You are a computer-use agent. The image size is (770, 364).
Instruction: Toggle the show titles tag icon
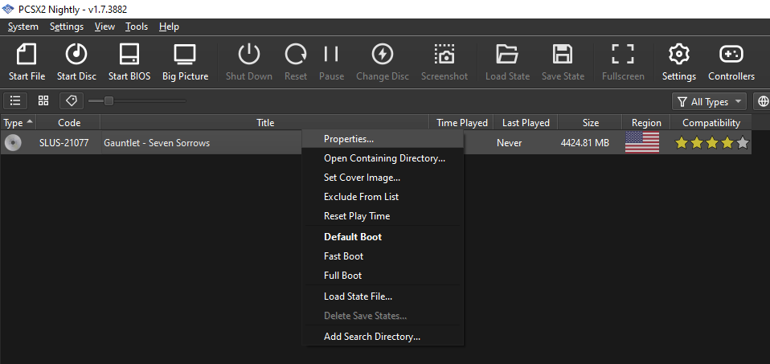(x=72, y=100)
